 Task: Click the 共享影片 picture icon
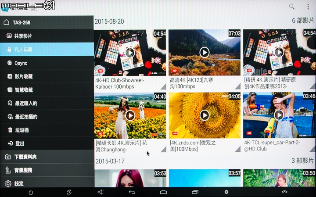pos(9,36)
